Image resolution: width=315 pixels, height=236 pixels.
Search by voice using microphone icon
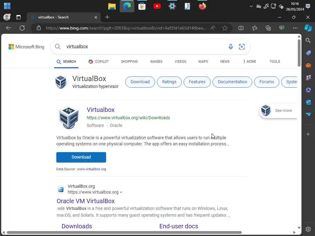[231, 47]
